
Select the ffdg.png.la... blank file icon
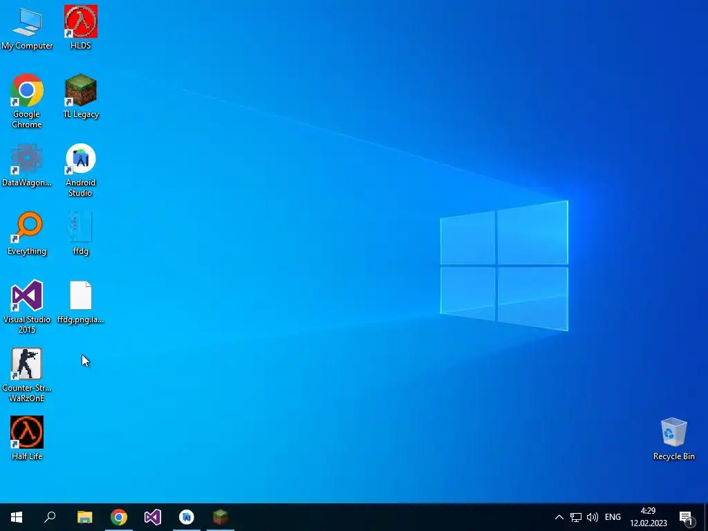tap(80, 295)
